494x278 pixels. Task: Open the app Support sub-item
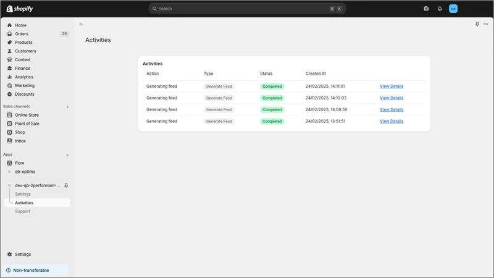click(x=23, y=211)
